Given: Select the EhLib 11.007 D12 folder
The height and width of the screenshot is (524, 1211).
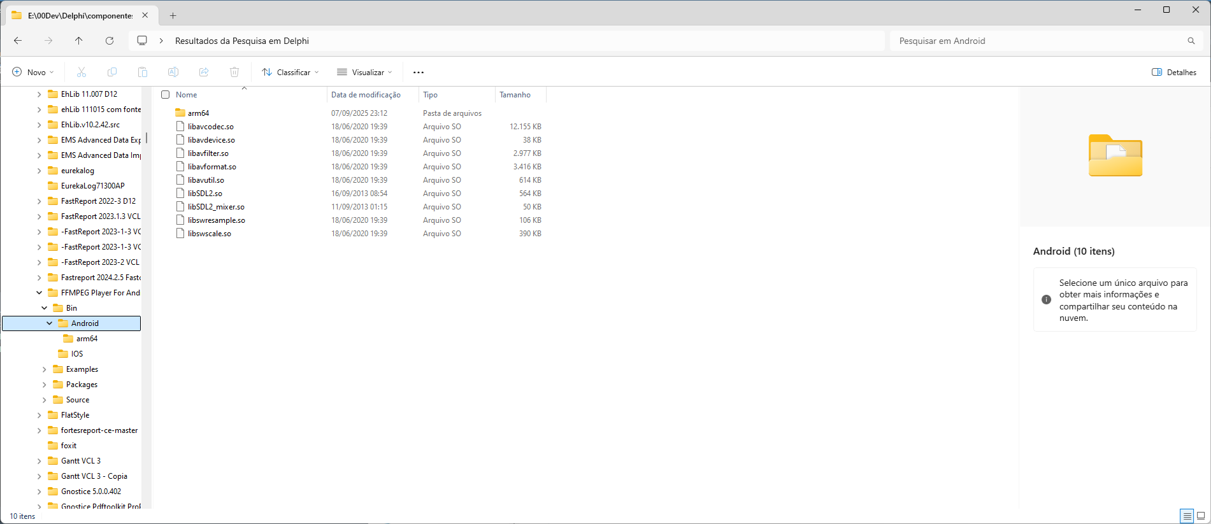Looking at the screenshot, I should [89, 94].
